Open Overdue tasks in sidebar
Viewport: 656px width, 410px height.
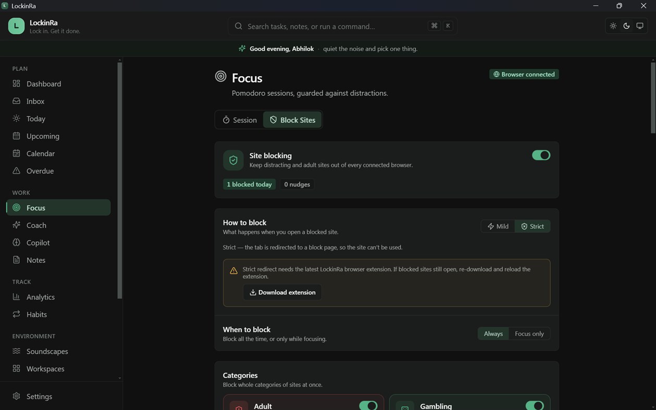click(58, 171)
